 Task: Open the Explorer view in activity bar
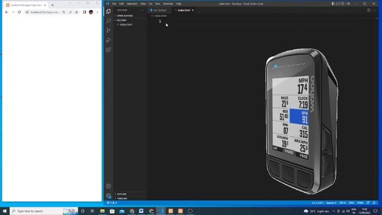click(x=109, y=11)
